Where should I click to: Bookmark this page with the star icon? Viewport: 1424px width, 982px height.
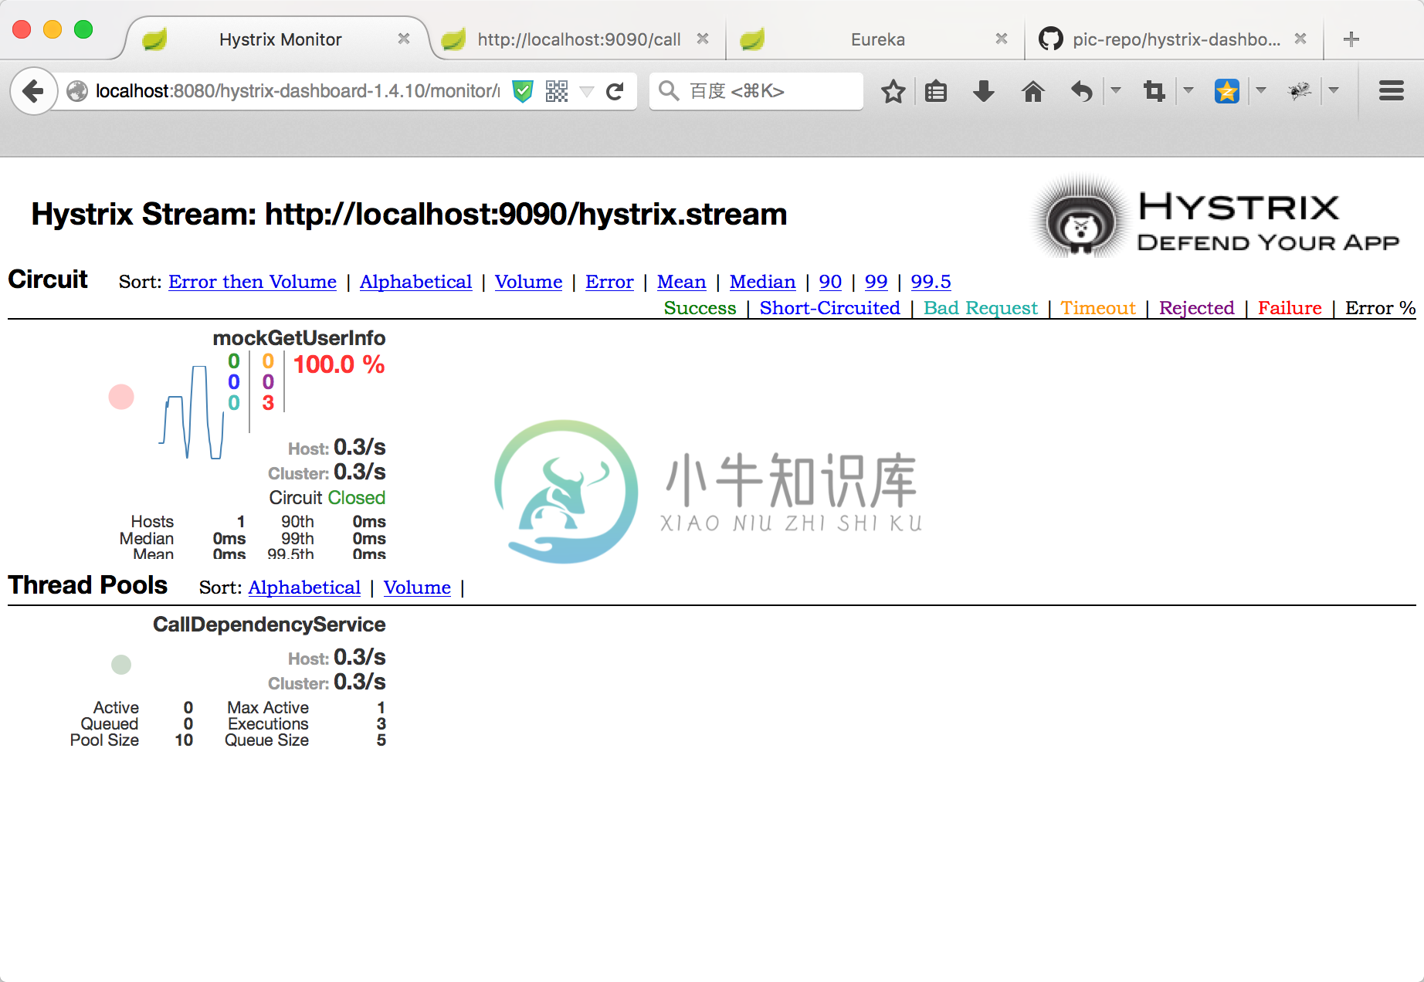(x=893, y=91)
